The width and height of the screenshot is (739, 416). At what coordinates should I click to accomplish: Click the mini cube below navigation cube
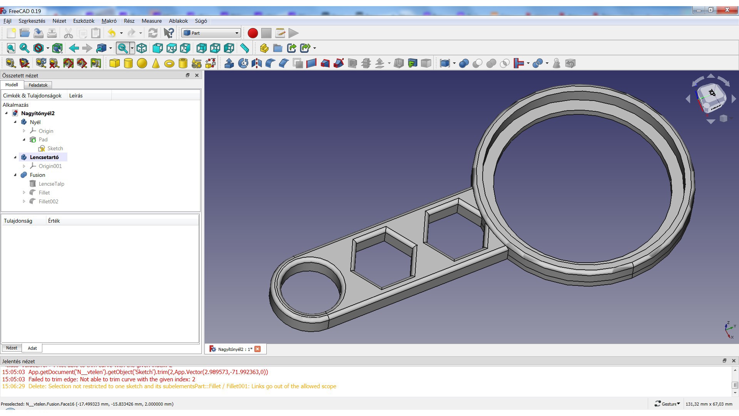point(723,119)
